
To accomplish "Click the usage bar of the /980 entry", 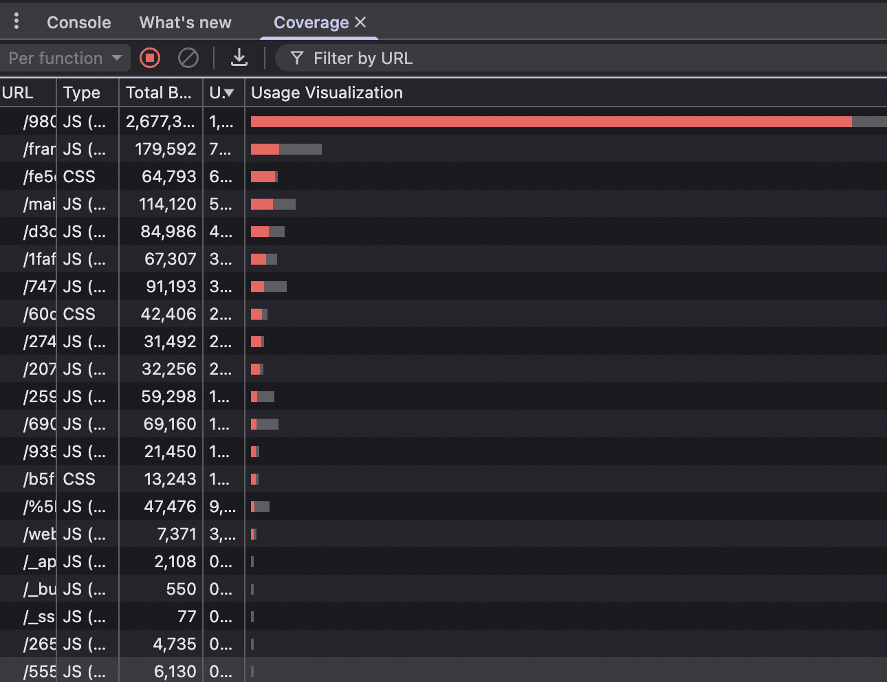I will (x=550, y=121).
